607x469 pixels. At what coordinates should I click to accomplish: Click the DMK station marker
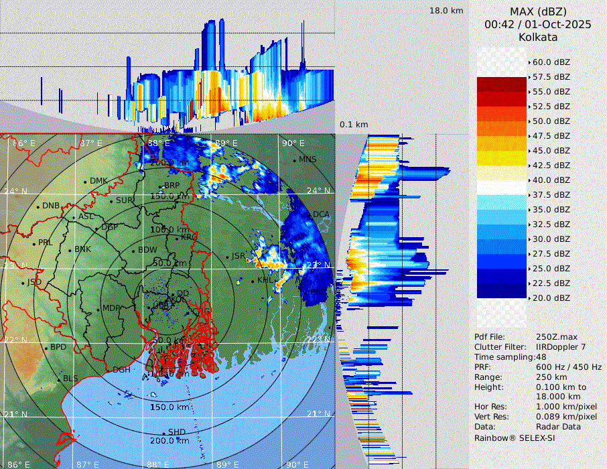pos(86,182)
